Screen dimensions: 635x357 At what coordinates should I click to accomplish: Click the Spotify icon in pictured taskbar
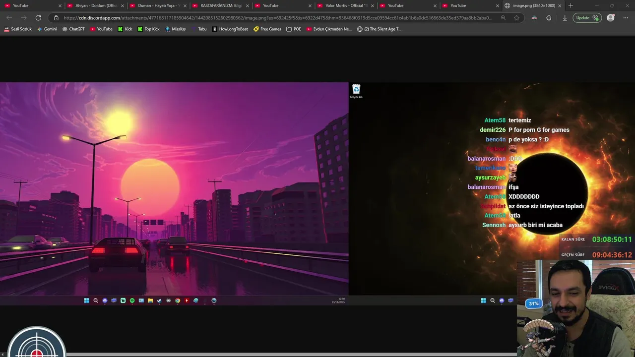click(132, 300)
